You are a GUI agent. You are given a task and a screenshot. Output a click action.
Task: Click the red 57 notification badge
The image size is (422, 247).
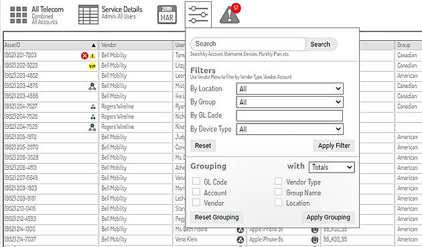pyautogui.click(x=236, y=8)
